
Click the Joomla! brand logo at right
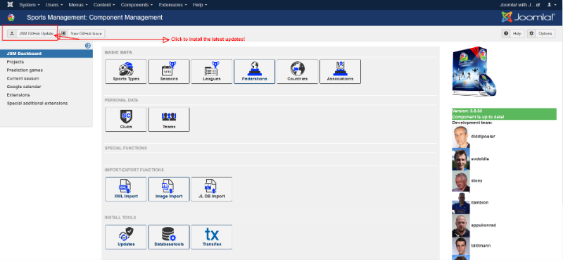(x=529, y=17)
